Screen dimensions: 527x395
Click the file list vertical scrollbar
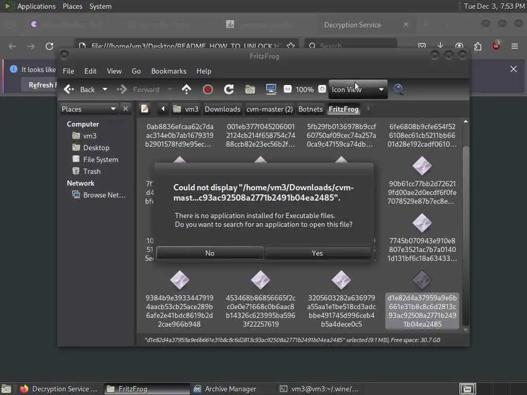pyautogui.click(x=465, y=235)
